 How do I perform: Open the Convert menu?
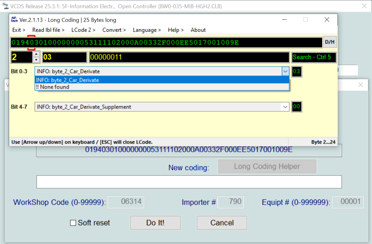click(114, 30)
